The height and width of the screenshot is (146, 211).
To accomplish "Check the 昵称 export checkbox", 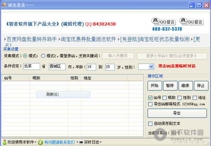I will [165, 98].
